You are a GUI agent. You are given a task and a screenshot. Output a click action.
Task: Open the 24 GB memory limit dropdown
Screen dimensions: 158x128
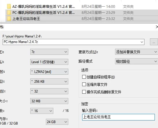point(57,122)
